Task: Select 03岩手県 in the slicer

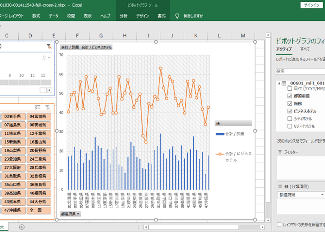Action: coord(13,117)
